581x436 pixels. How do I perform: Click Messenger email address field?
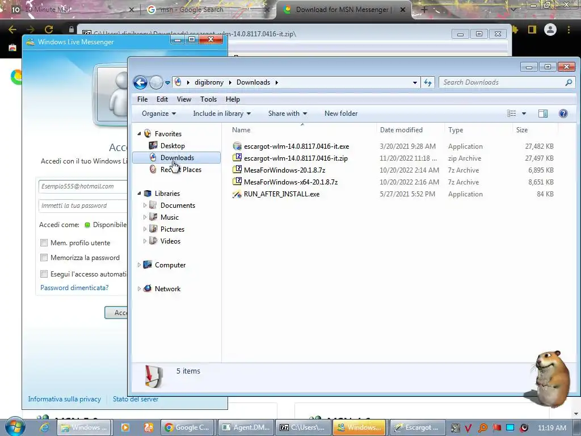(x=83, y=186)
